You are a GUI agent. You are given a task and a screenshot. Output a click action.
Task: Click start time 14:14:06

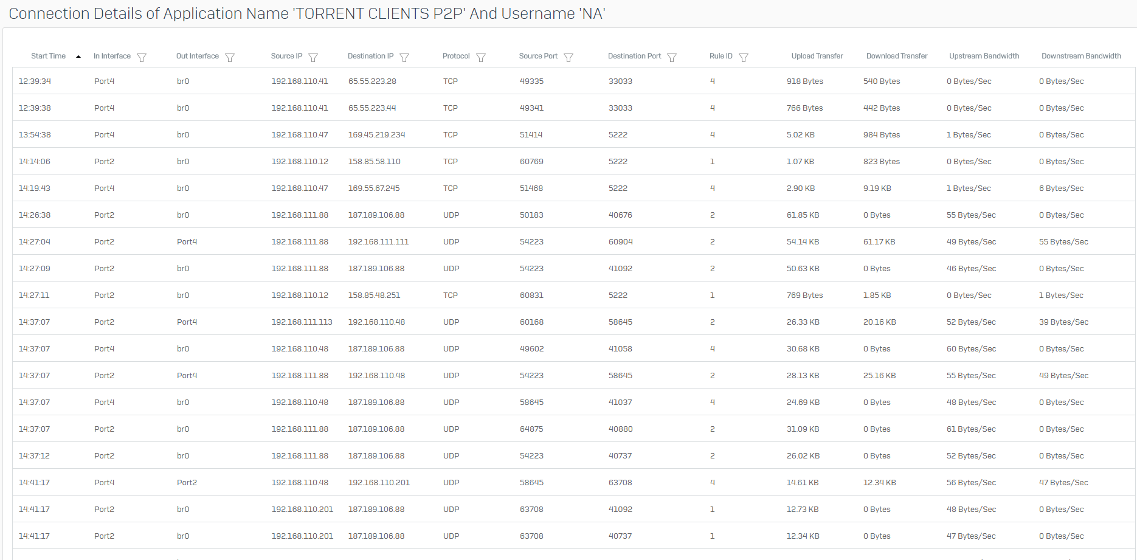(x=35, y=161)
